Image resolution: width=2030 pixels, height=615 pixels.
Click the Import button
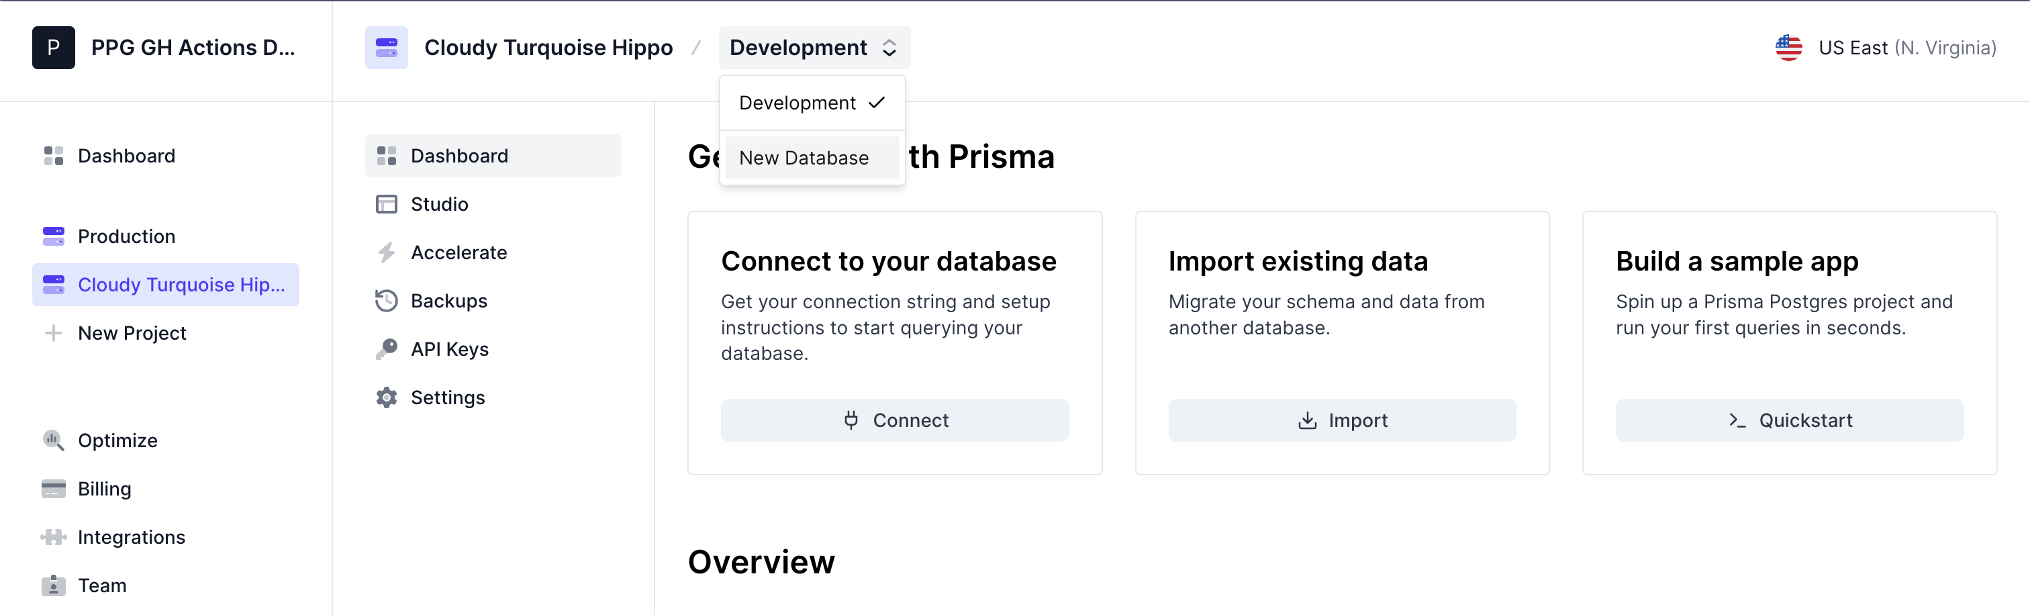click(1342, 420)
